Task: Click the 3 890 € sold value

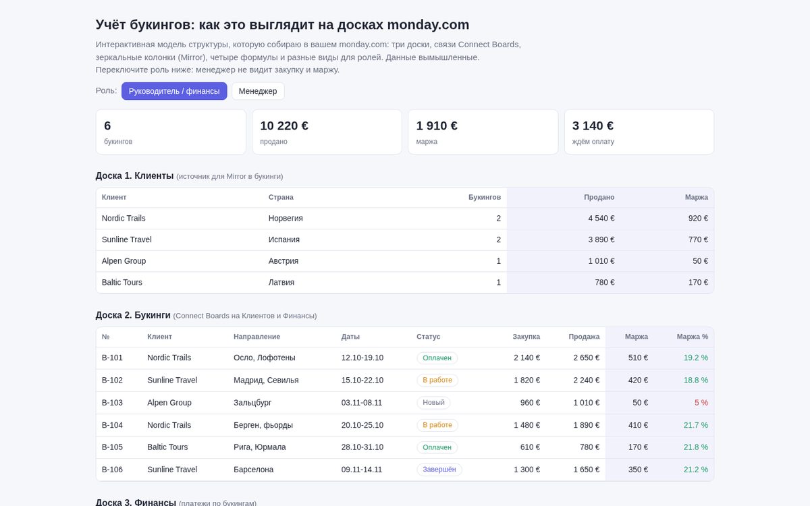Action: 601,240
